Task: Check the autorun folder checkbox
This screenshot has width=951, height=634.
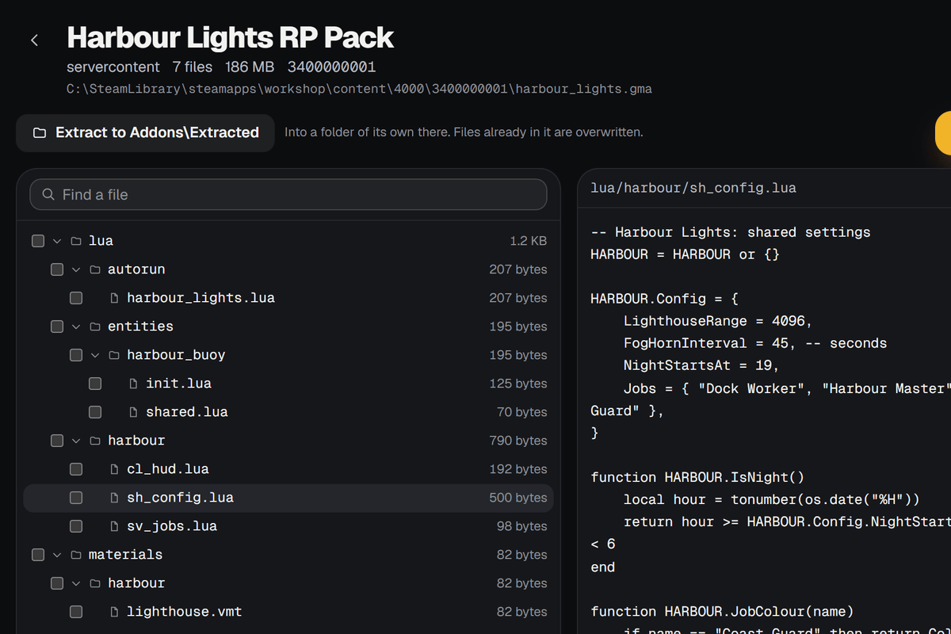Action: point(57,269)
